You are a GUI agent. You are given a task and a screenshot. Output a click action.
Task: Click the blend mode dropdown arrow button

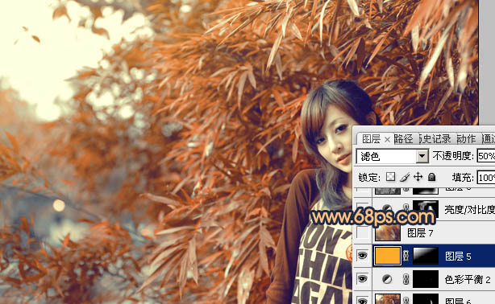[x=422, y=156]
